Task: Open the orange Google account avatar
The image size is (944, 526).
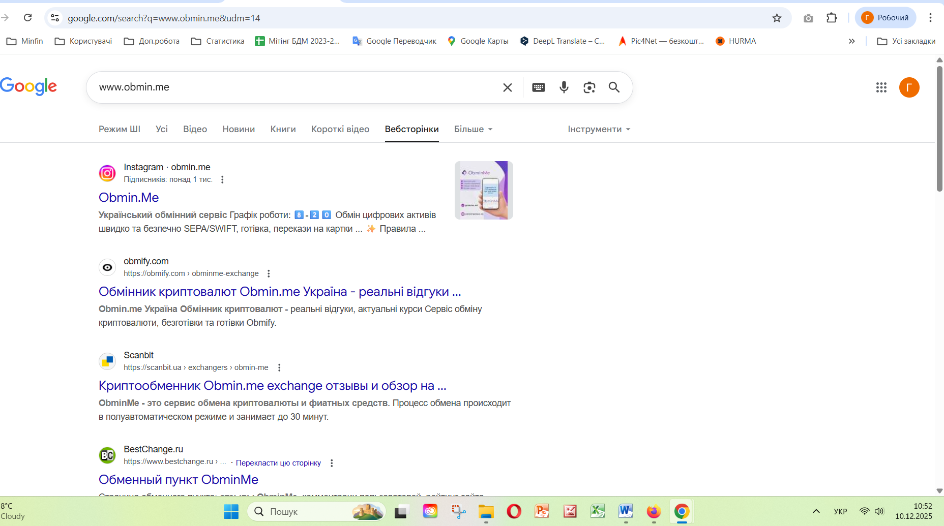Action: click(x=909, y=87)
